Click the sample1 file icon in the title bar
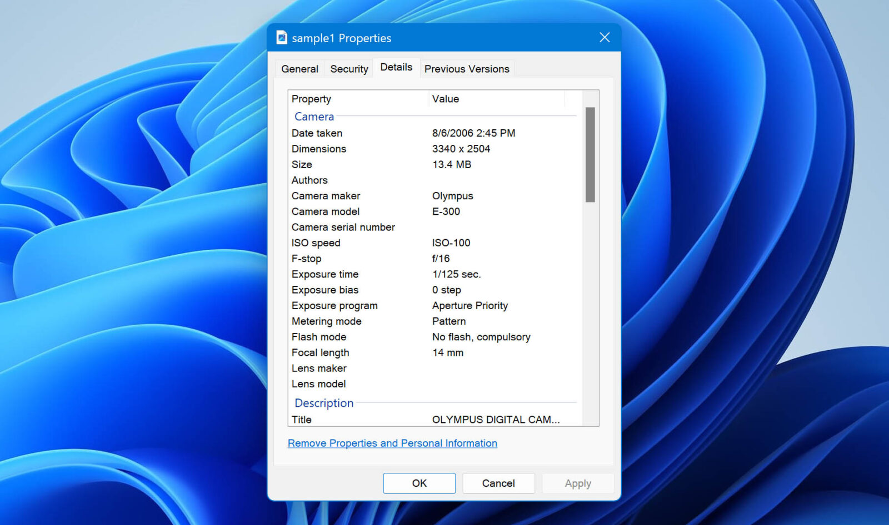 (282, 38)
